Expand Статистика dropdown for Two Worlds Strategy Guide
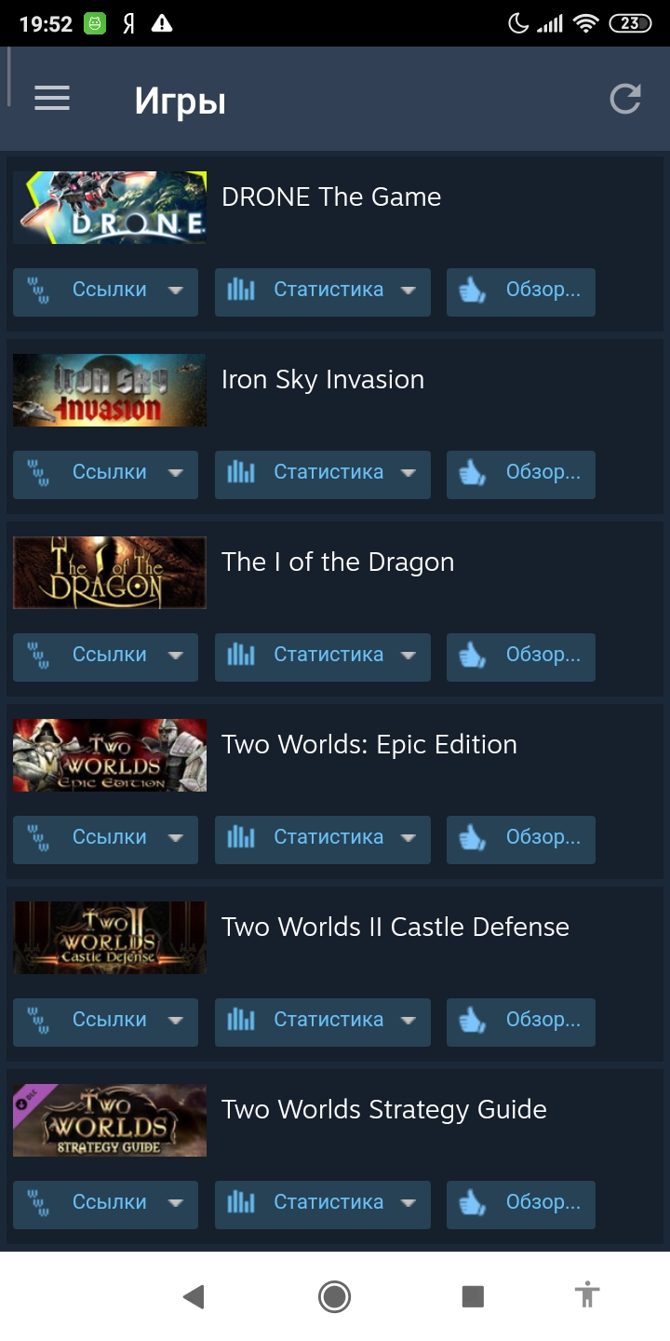Image resolution: width=670 pixels, height=1341 pixels. coord(323,1205)
